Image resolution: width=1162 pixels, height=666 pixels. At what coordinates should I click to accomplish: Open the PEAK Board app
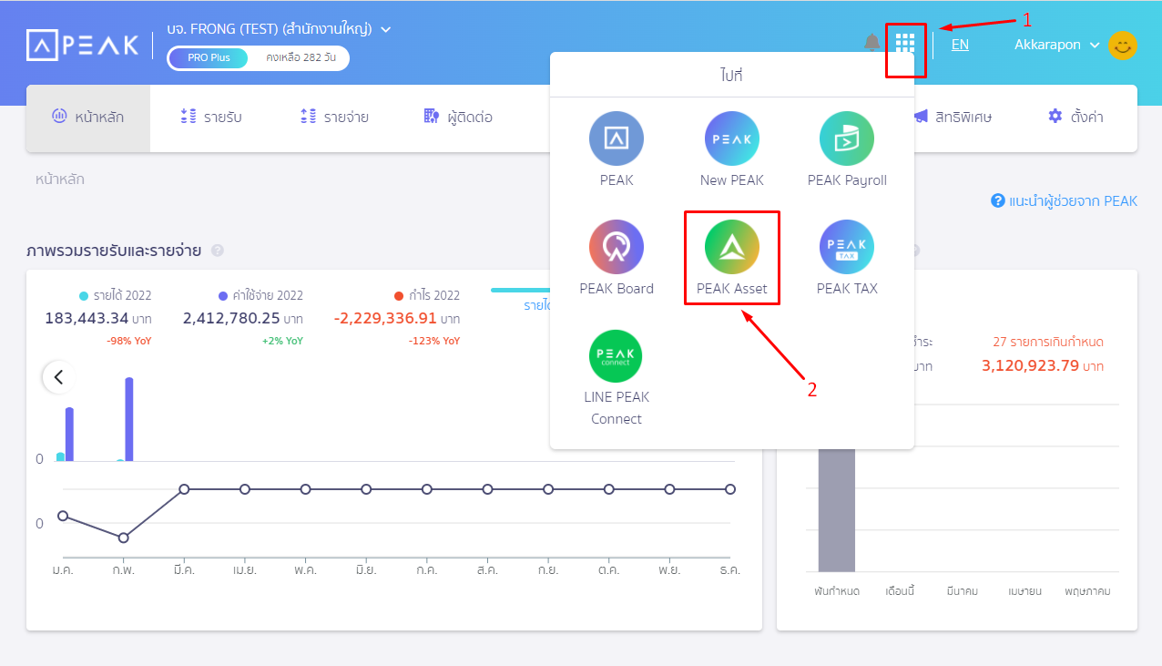click(x=617, y=247)
